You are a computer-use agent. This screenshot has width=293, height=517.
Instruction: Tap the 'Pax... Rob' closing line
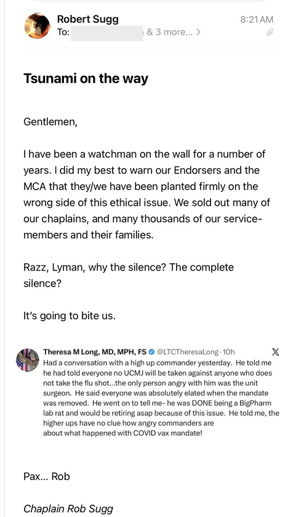click(46, 476)
